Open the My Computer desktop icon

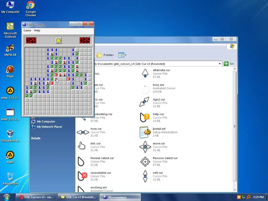tap(10, 7)
